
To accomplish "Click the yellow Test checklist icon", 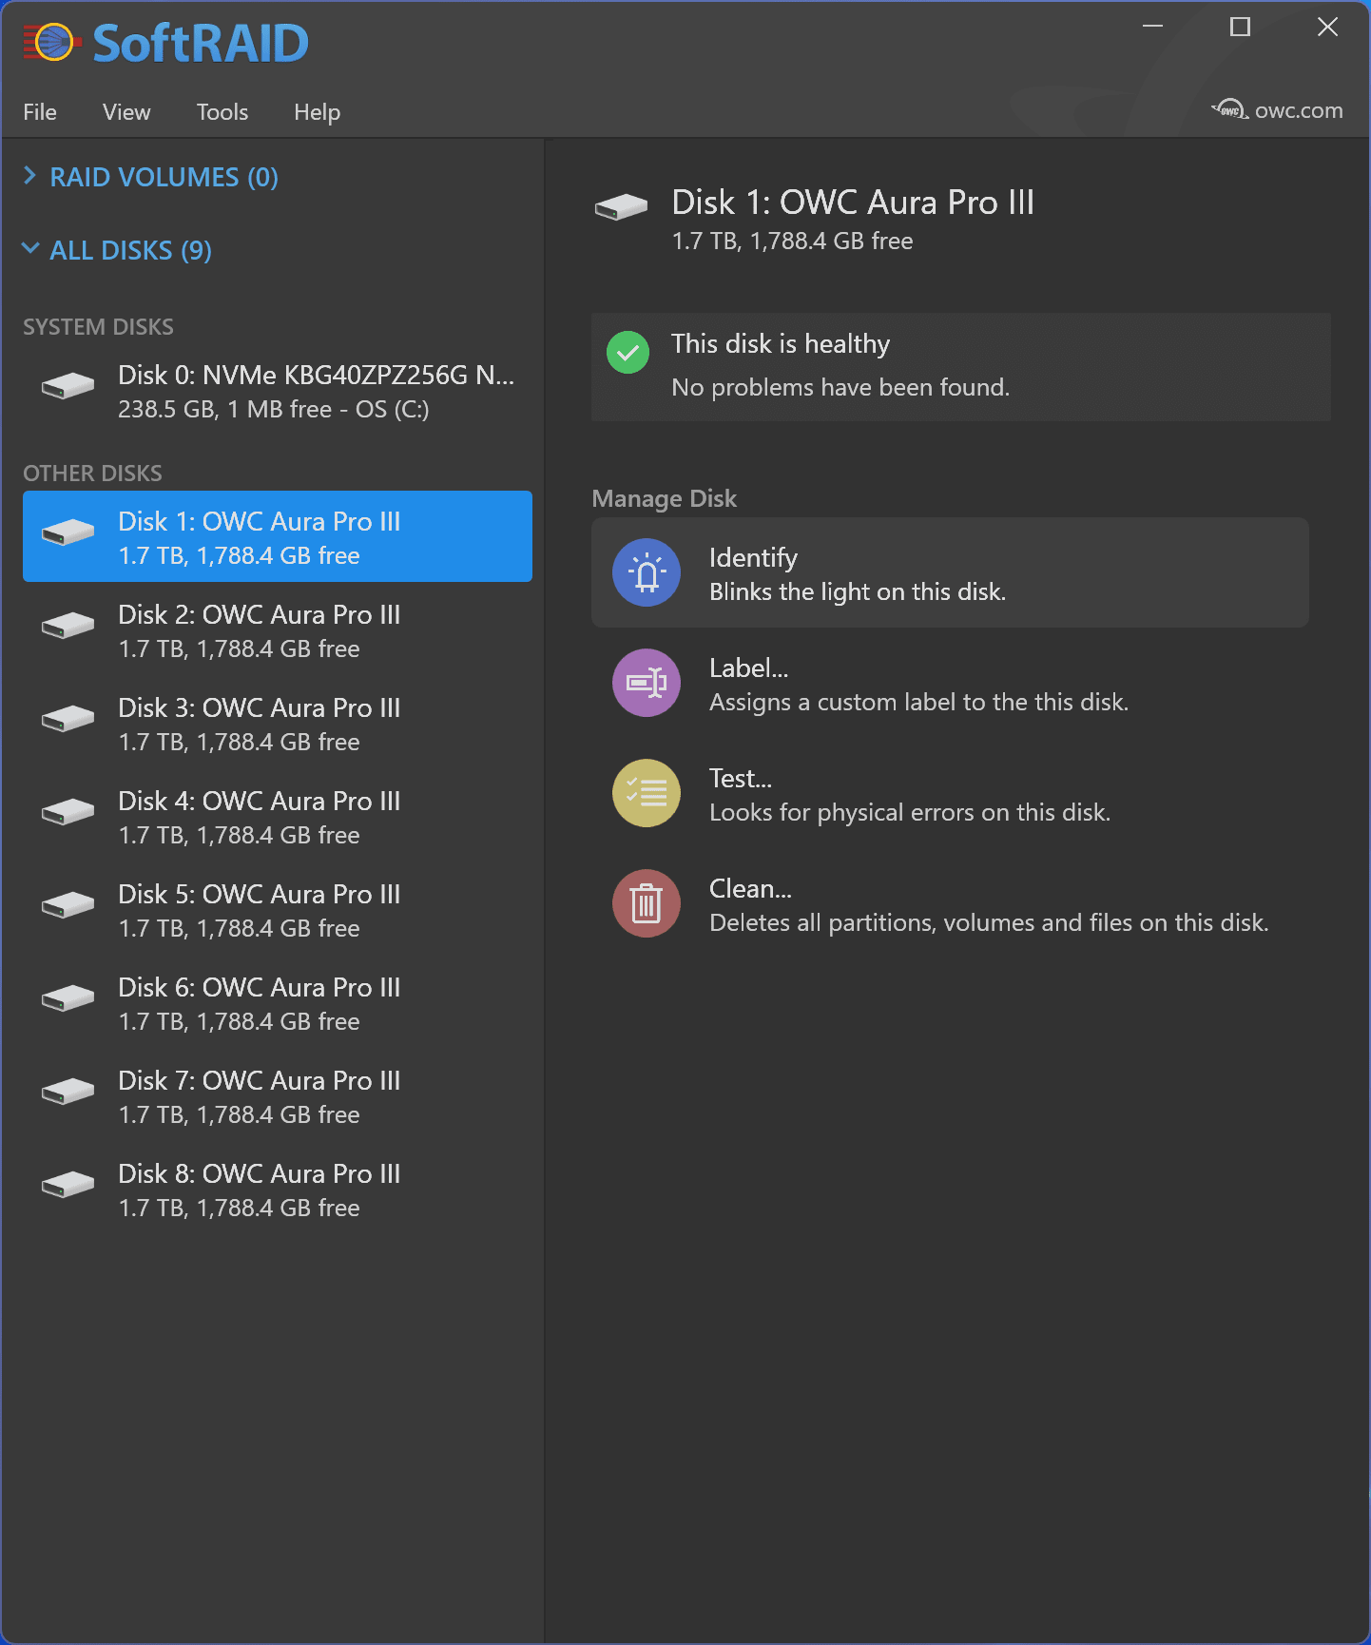I will (647, 794).
